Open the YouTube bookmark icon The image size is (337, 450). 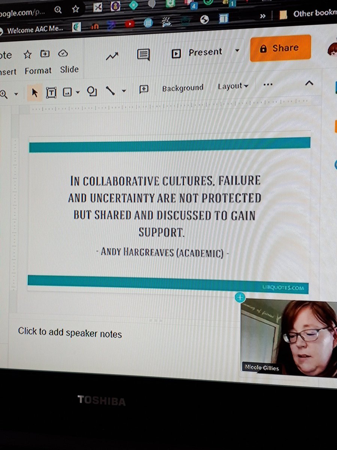130,24
